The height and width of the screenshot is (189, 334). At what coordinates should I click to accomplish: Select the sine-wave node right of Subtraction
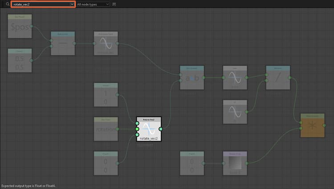[x=106, y=43]
